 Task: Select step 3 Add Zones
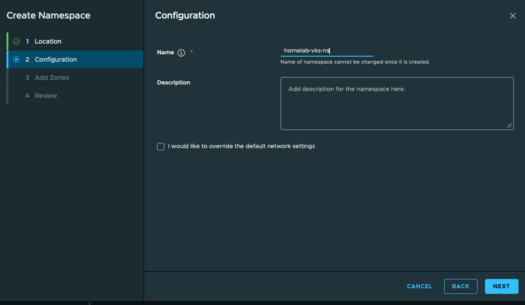75,78
